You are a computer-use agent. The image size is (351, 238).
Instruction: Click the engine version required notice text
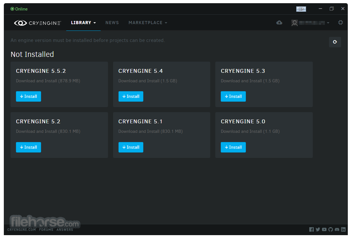(88, 40)
